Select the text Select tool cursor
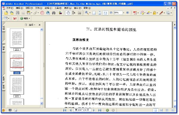 [x=74, y=13]
